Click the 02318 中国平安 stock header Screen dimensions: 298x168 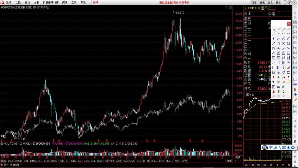coord(260,8)
